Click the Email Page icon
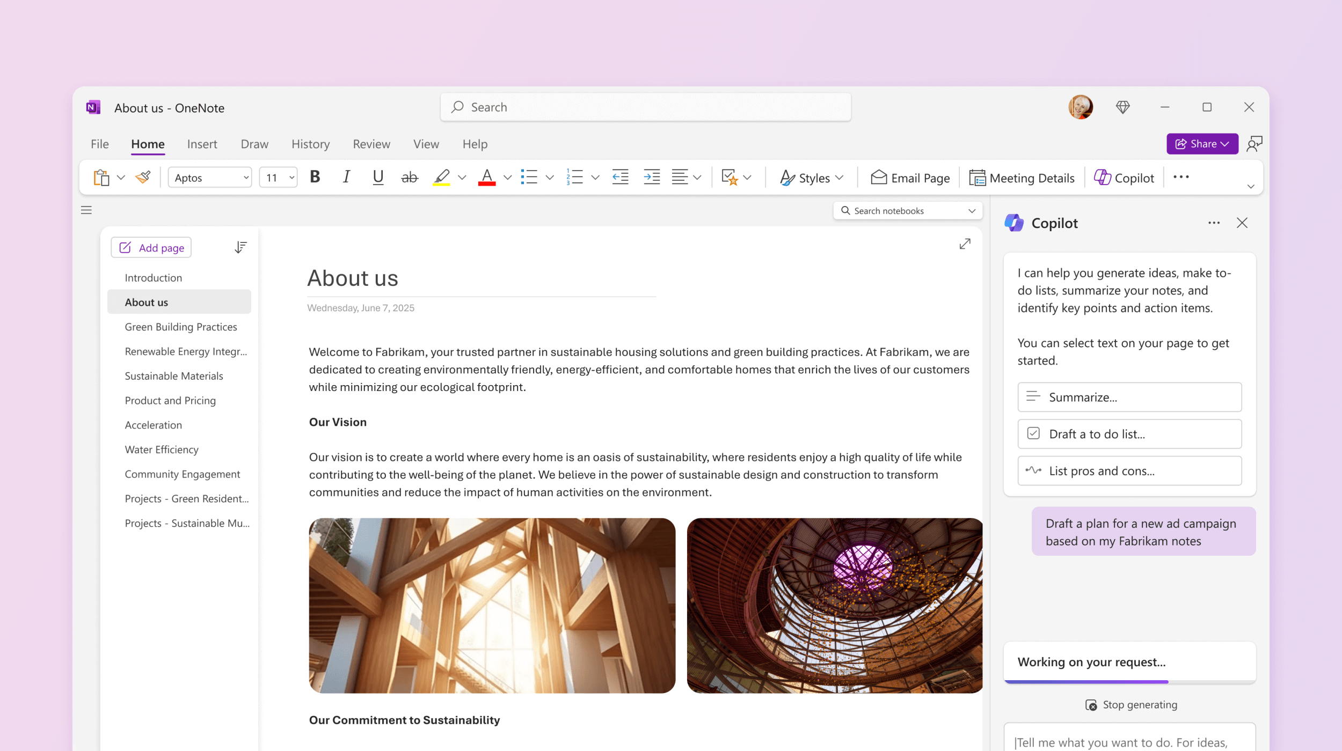 [x=878, y=177]
